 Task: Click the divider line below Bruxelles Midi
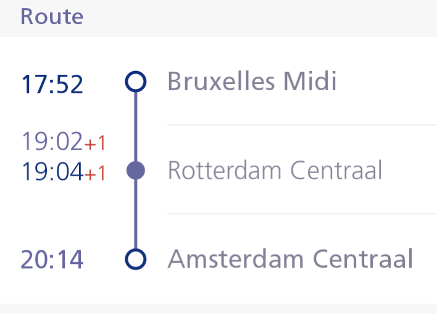[302, 125]
